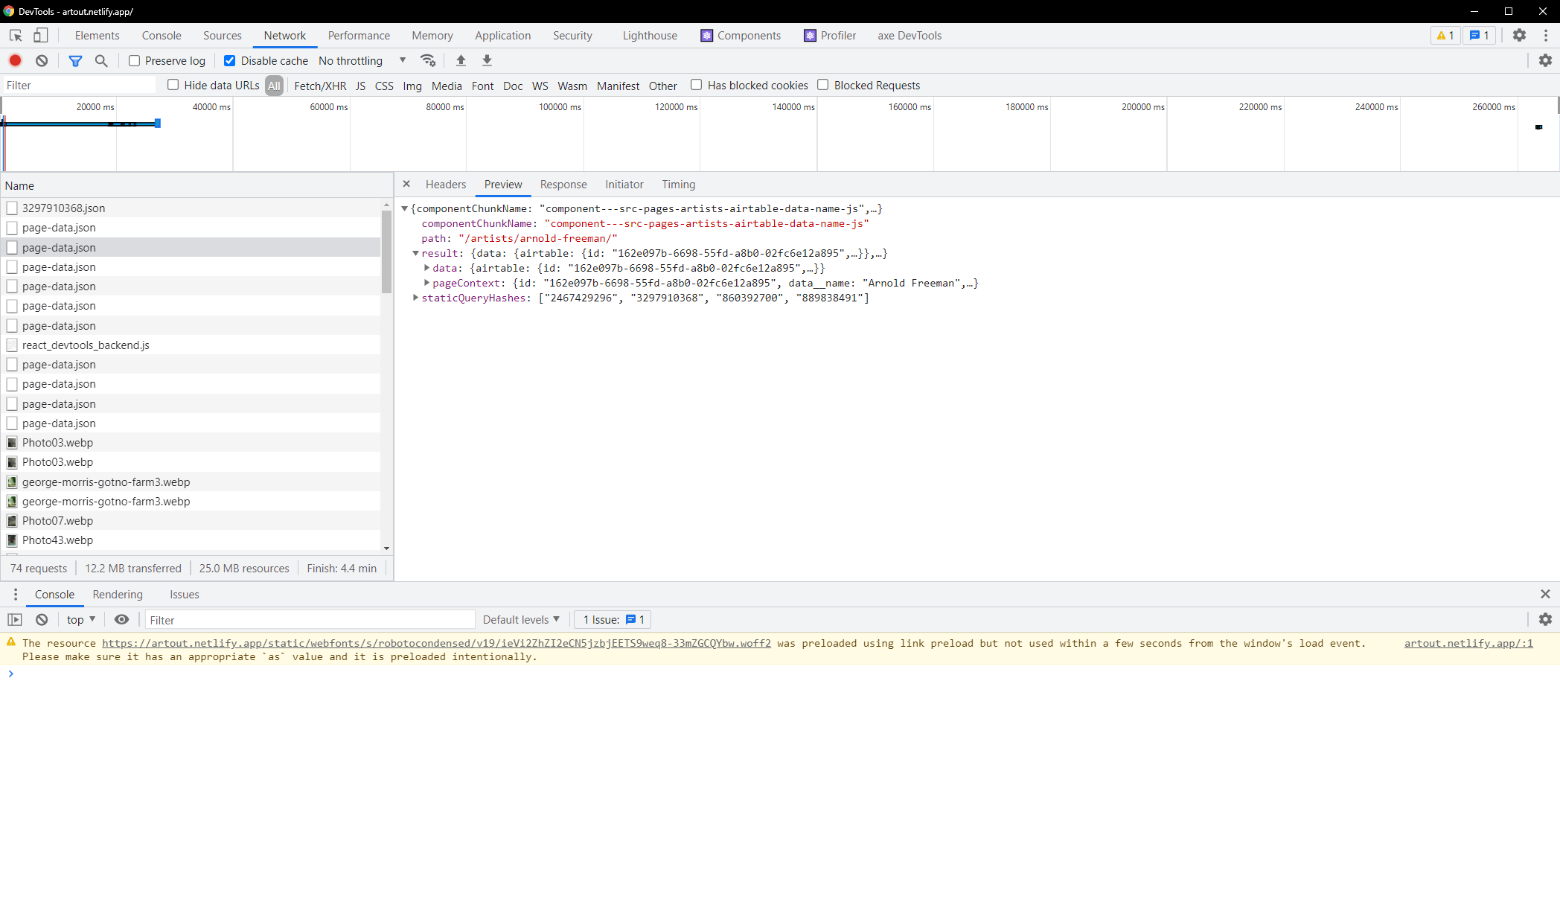Open network search magnifier
Image resolution: width=1560 pixels, height=902 pixels.
[x=101, y=60]
